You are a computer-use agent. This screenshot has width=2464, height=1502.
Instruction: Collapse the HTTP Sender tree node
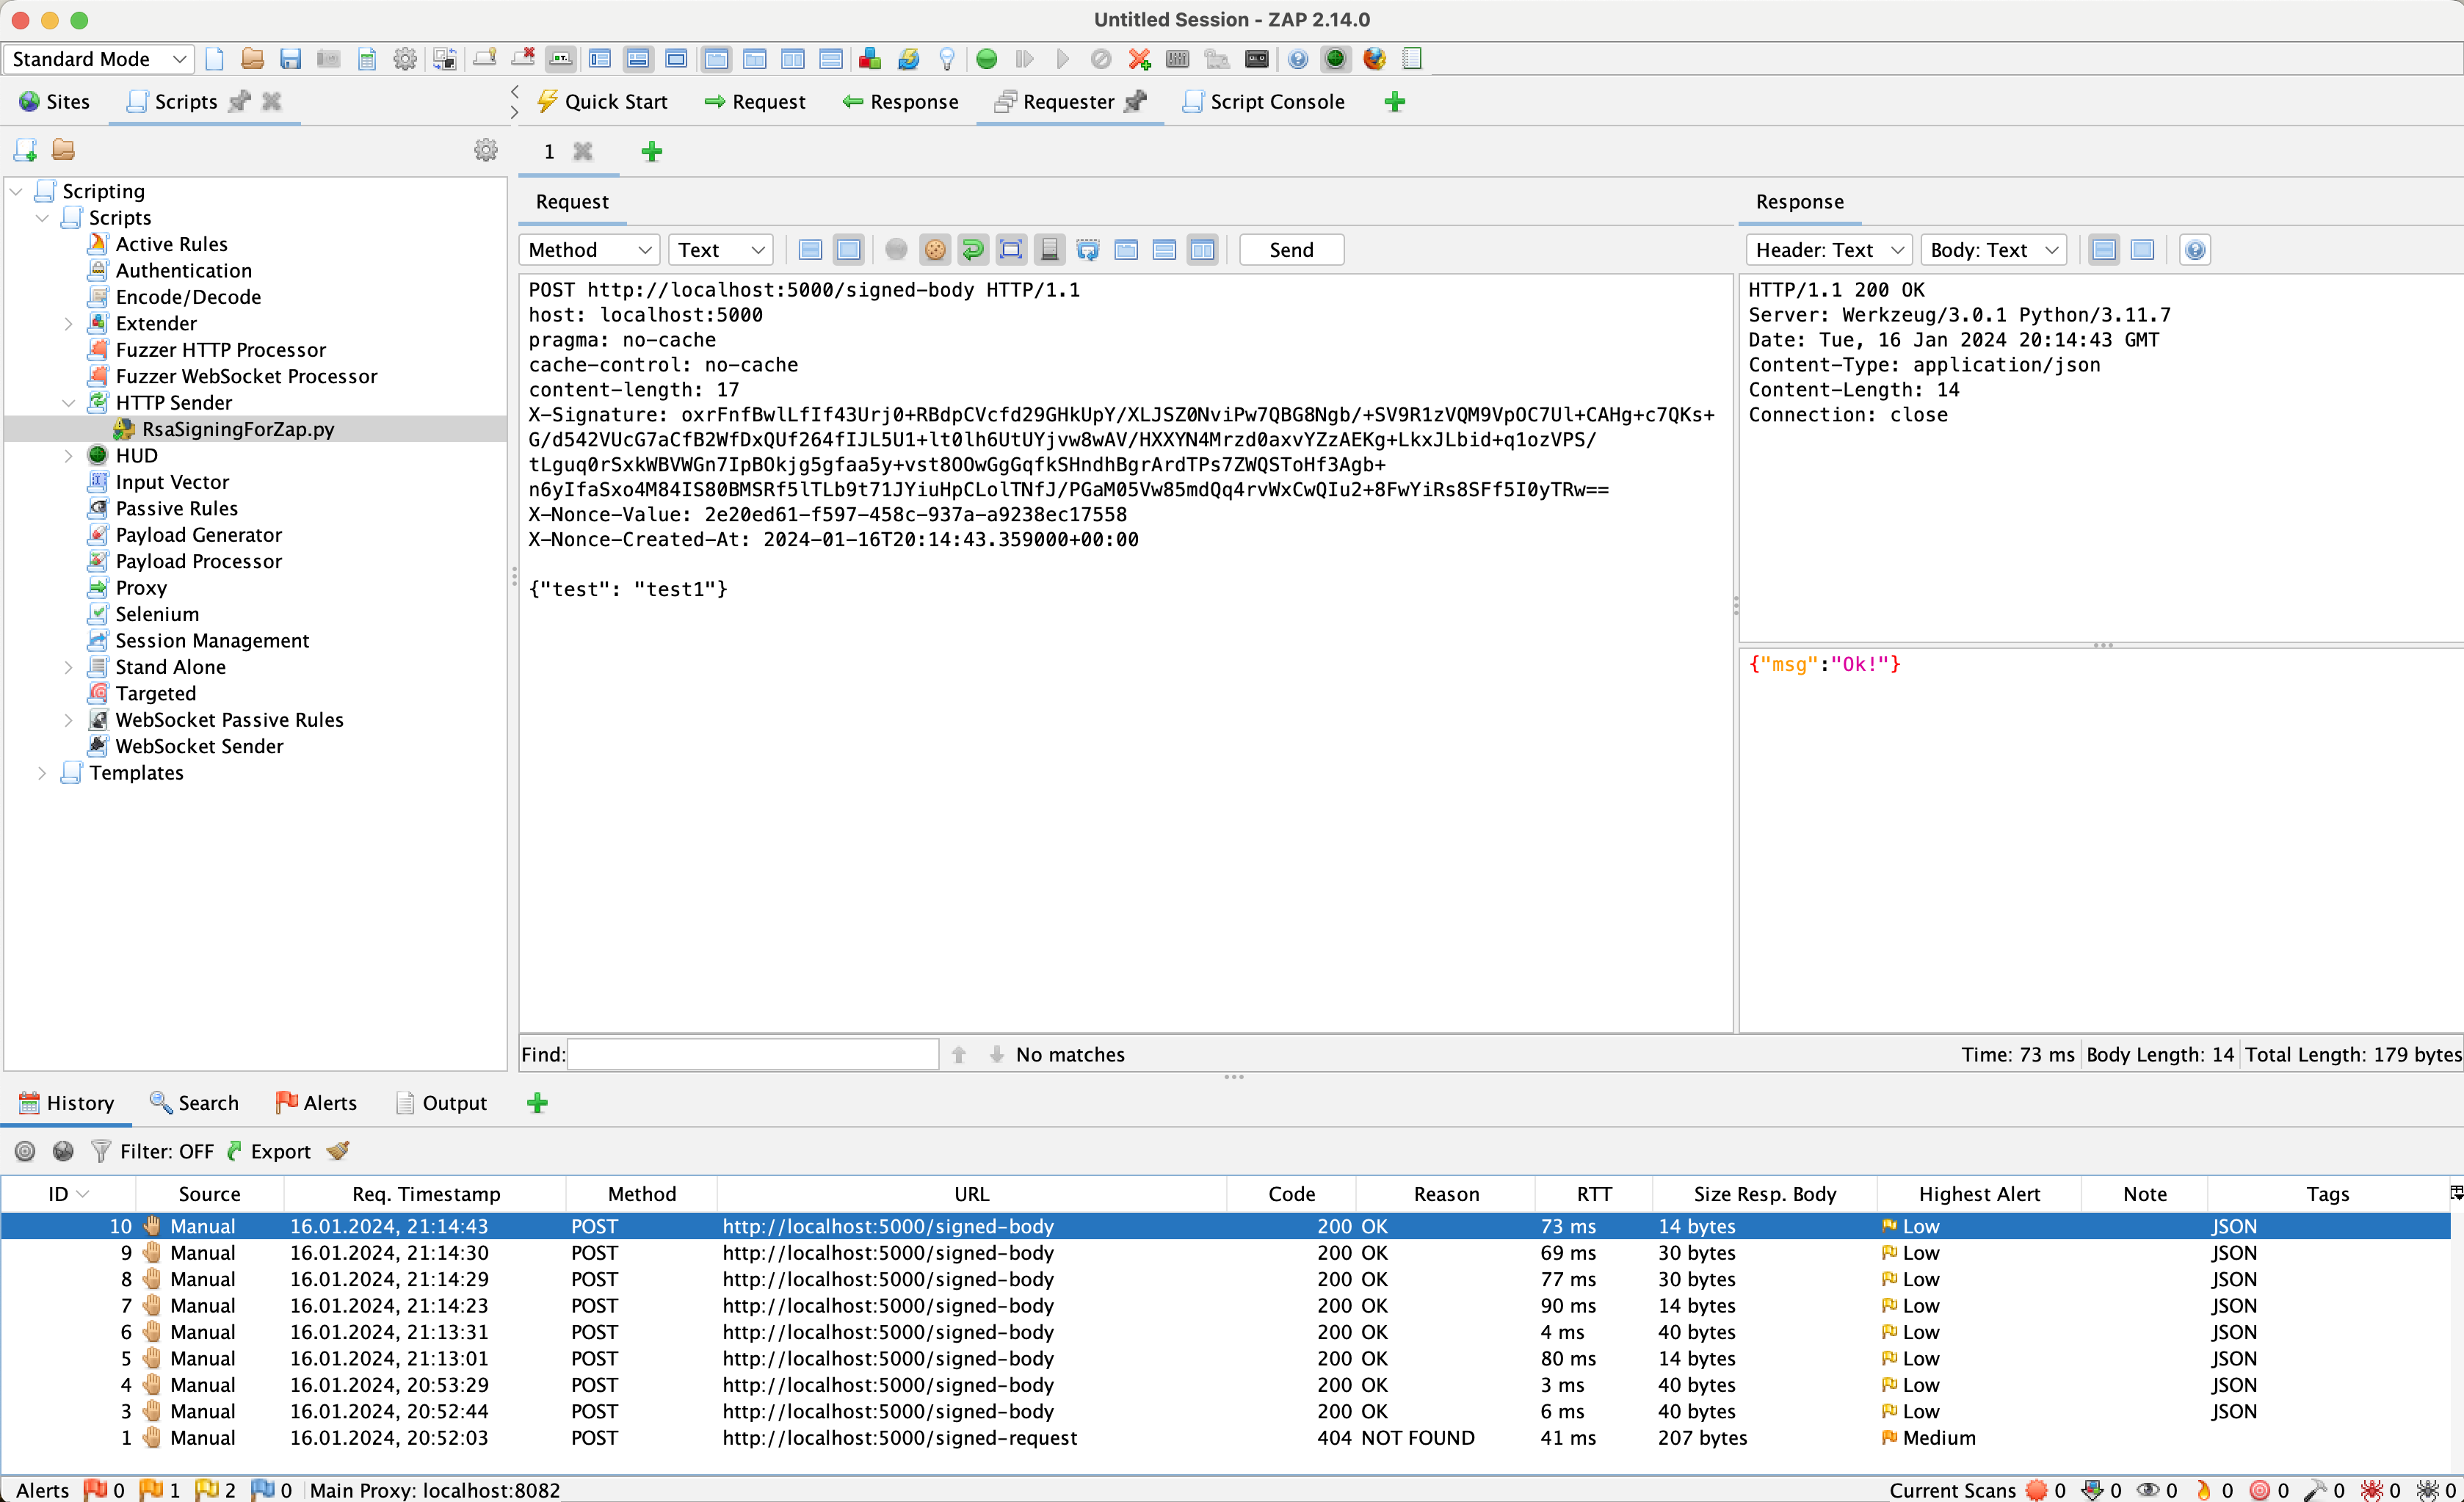pos(69,402)
